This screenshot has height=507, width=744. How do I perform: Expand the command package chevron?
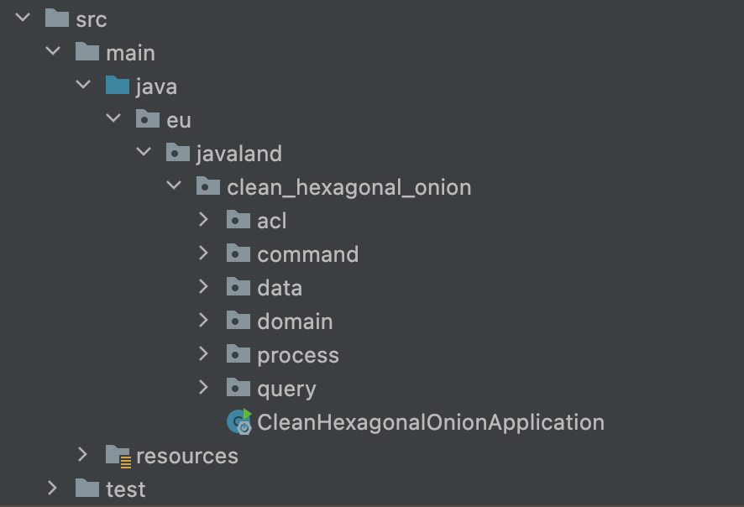coord(203,253)
